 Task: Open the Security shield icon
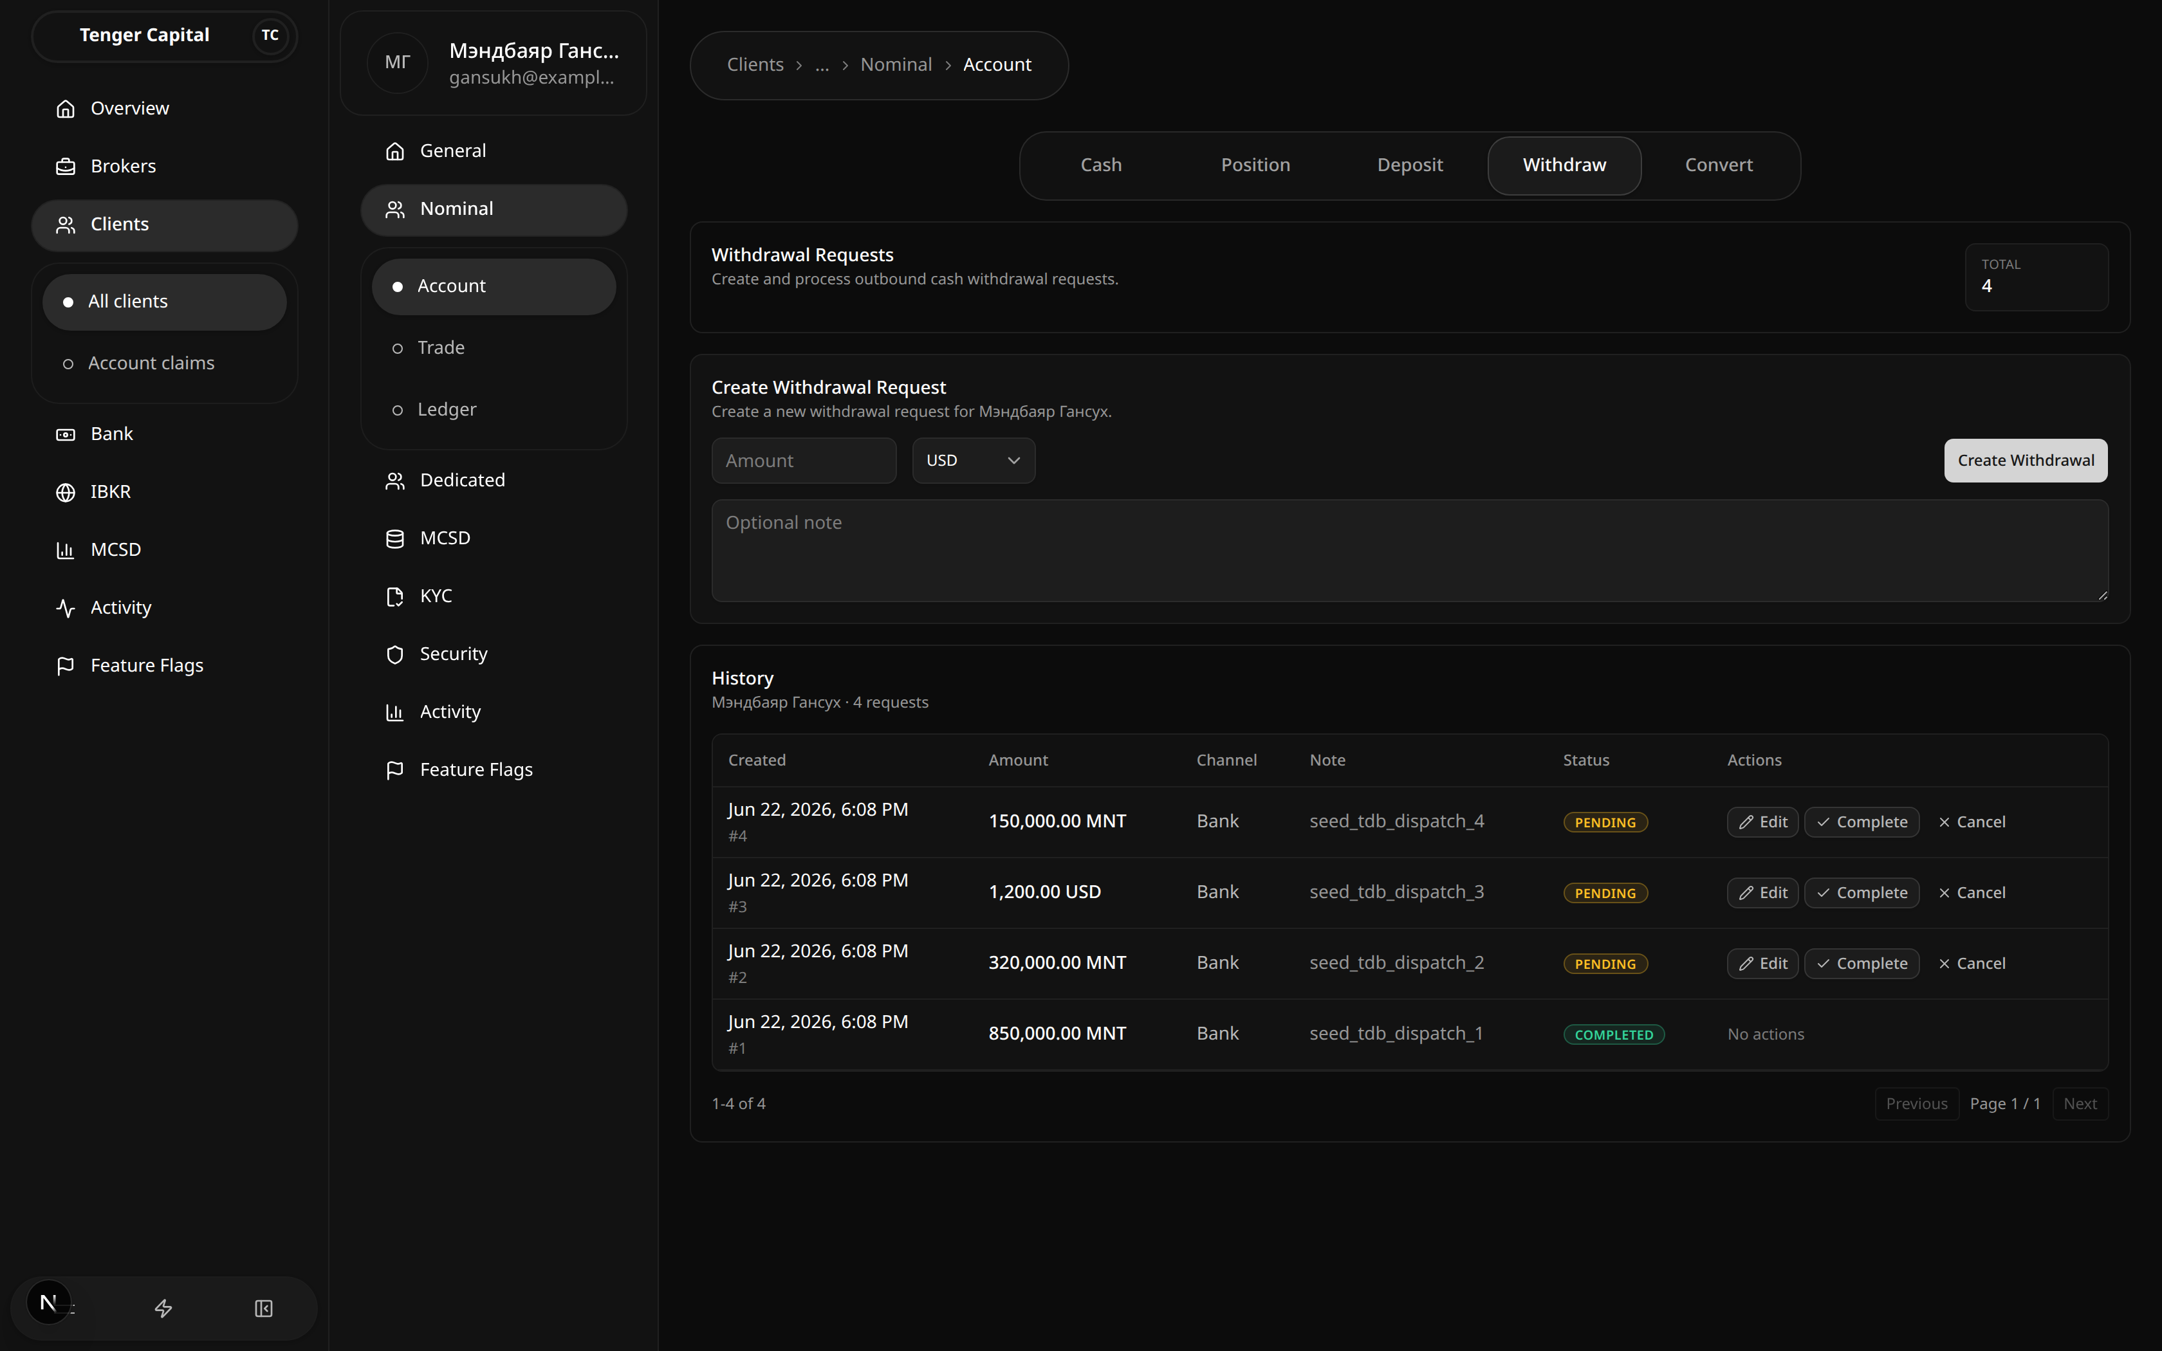[x=395, y=655]
